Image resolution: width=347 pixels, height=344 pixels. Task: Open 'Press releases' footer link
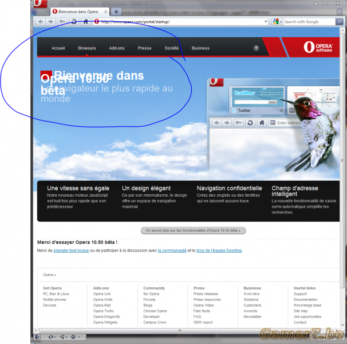[x=206, y=294]
